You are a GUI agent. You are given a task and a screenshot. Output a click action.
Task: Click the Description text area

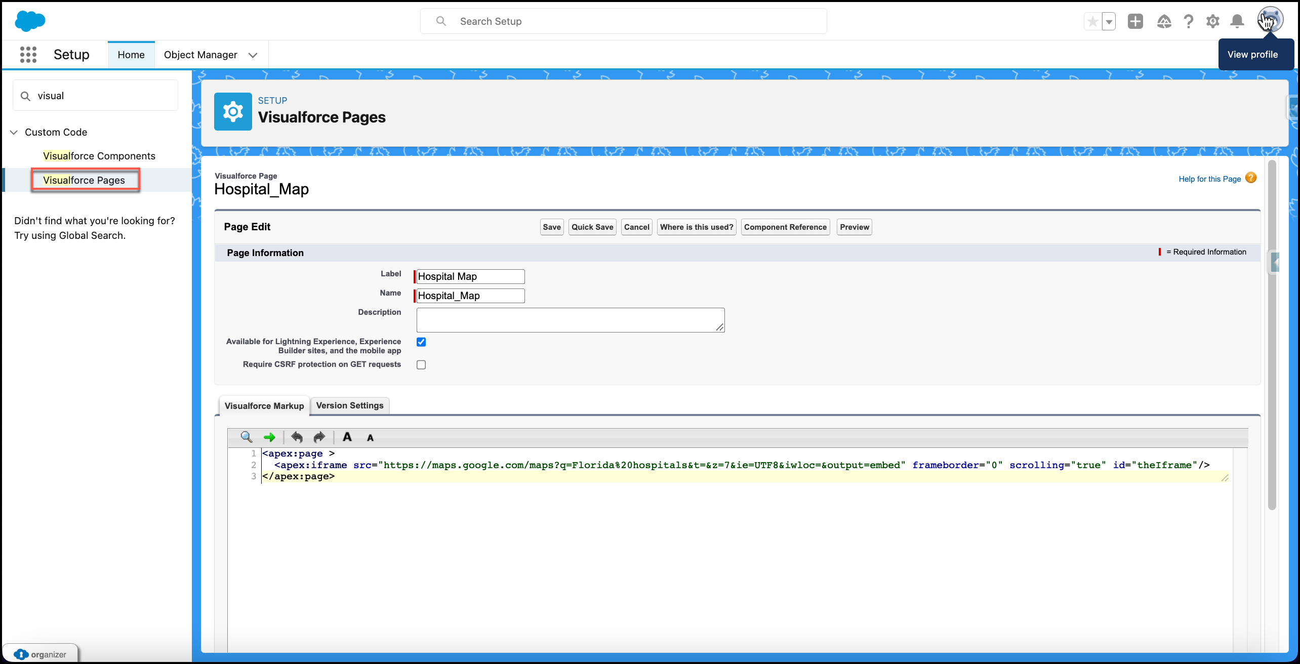click(x=571, y=320)
